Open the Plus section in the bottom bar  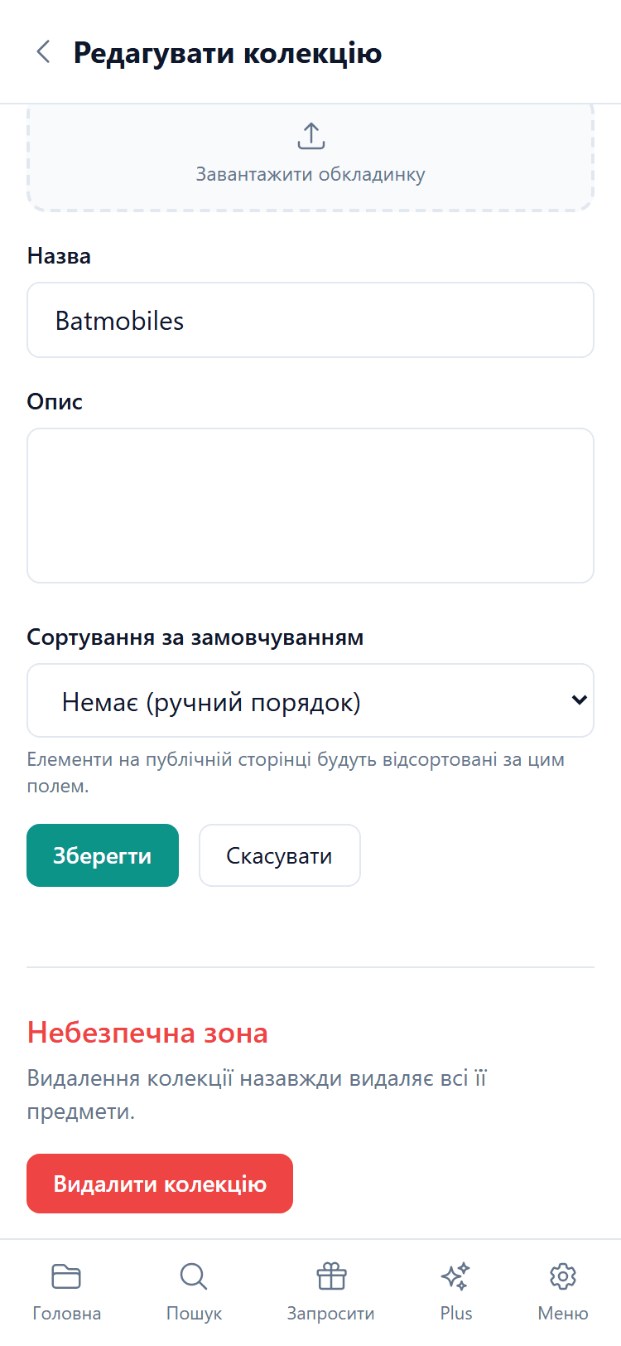(455, 1290)
